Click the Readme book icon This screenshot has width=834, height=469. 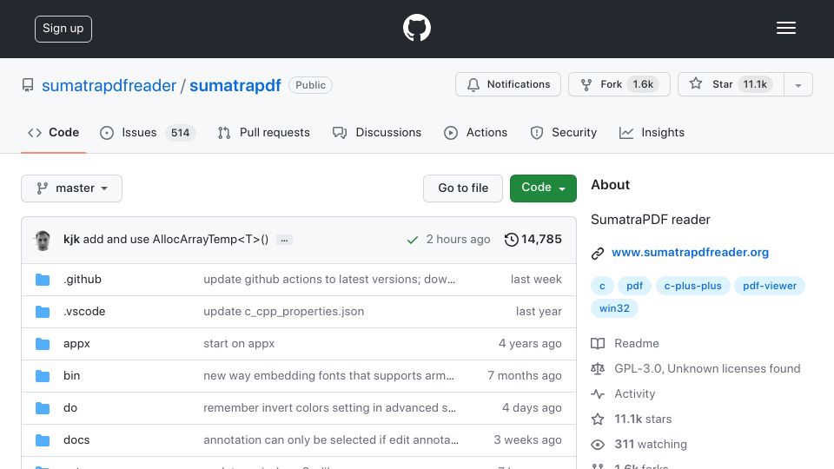pyautogui.click(x=598, y=344)
